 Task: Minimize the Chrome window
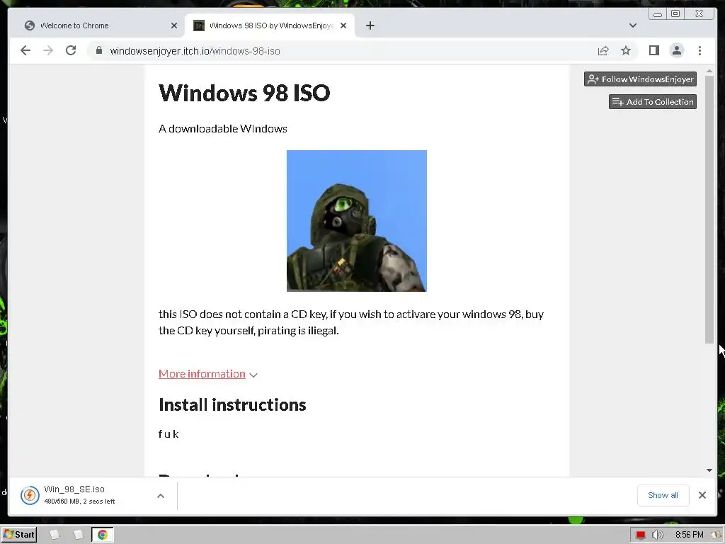tap(658, 14)
